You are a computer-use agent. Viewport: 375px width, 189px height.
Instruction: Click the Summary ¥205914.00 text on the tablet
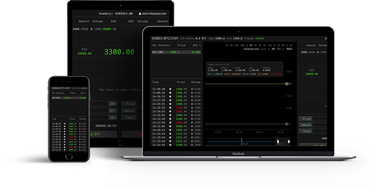[x=116, y=14]
